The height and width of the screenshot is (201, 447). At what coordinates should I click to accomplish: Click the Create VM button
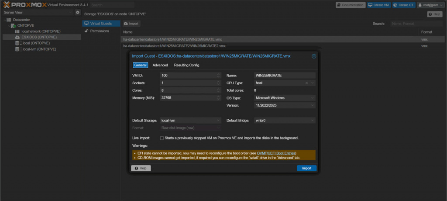coord(379,5)
